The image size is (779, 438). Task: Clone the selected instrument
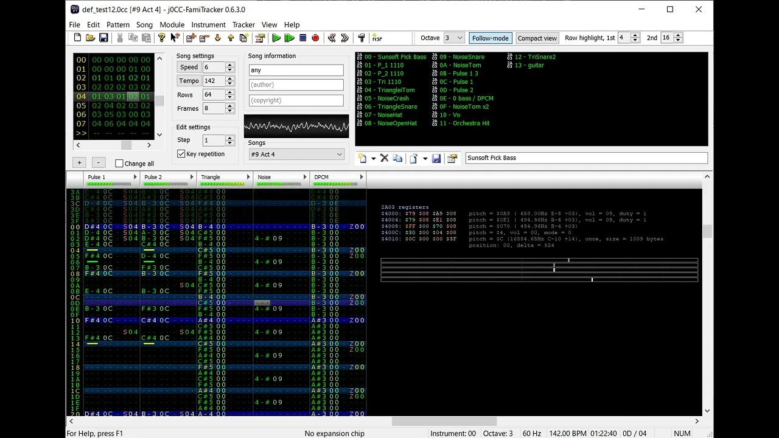coord(397,158)
